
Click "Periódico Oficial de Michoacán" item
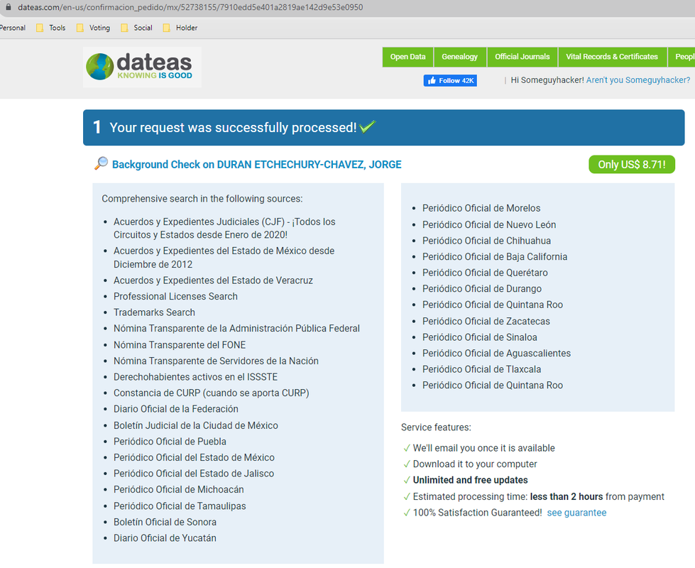tap(179, 489)
